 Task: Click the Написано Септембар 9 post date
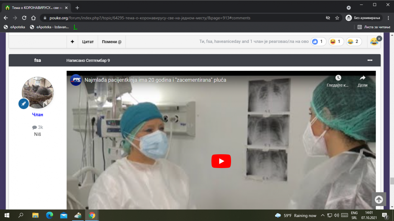pyautogui.click(x=88, y=60)
